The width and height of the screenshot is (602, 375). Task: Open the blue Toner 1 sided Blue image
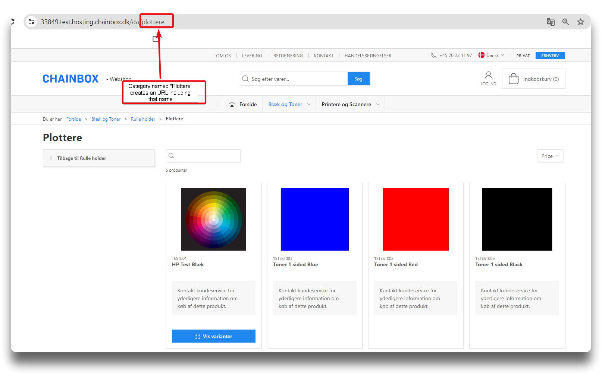click(x=314, y=219)
